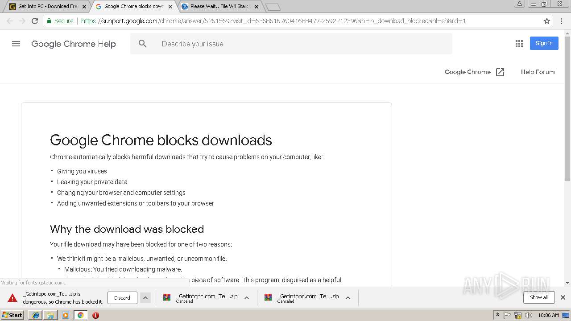This screenshot has height=321, width=571.
Task: Click the taskbar clock 10:06 AM
Action: coord(548,315)
